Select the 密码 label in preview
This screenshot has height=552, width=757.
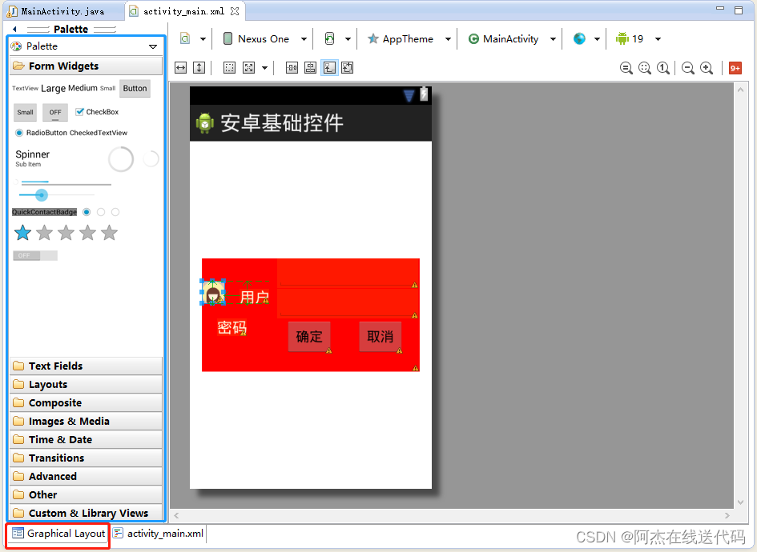click(x=232, y=328)
